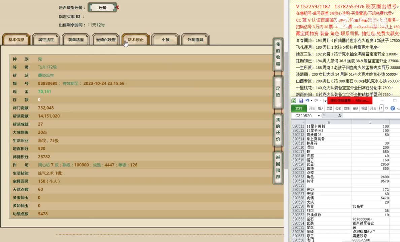Click the Undo icon in Excel
Screen dimensions: 400x242
[307, 100]
